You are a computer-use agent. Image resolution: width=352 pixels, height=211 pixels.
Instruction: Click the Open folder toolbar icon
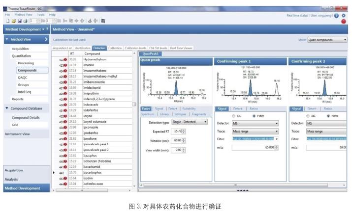(13, 20)
